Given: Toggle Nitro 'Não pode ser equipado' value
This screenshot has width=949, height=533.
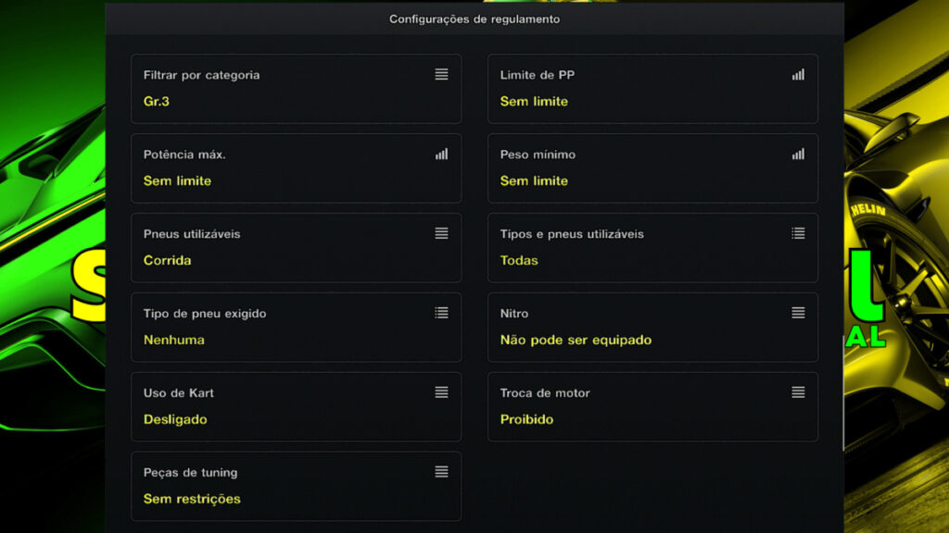Looking at the screenshot, I should point(576,341).
